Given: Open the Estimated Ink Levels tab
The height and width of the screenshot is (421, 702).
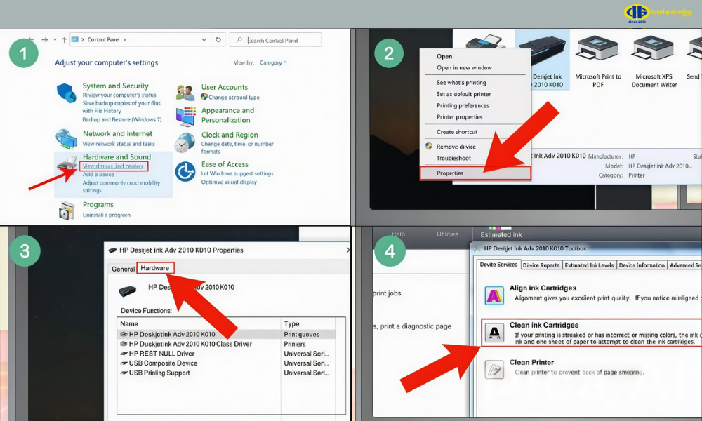Looking at the screenshot, I should (x=589, y=265).
